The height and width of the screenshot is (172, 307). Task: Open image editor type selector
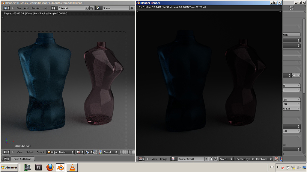click(141, 159)
